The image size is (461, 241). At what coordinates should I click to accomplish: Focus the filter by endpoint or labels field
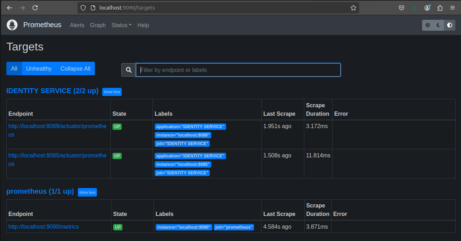[238, 70]
